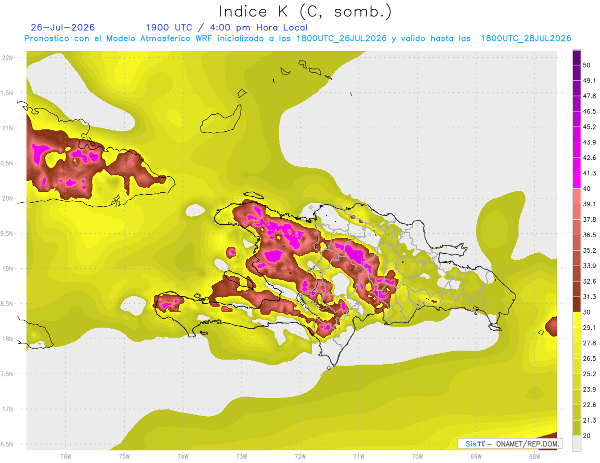Click the '76W' longitude label
Viewport: 600px width, 463px height.
tap(65, 457)
